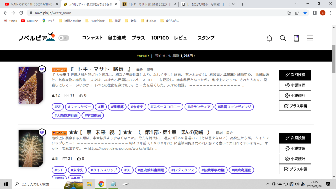Toggle the 18 OFF adult switch
This screenshot has width=336, height=189.
(64, 38)
